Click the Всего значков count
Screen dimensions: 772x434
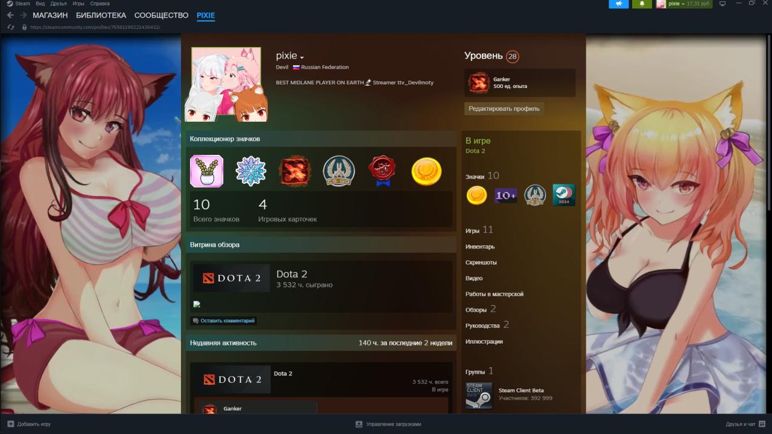[x=216, y=210]
